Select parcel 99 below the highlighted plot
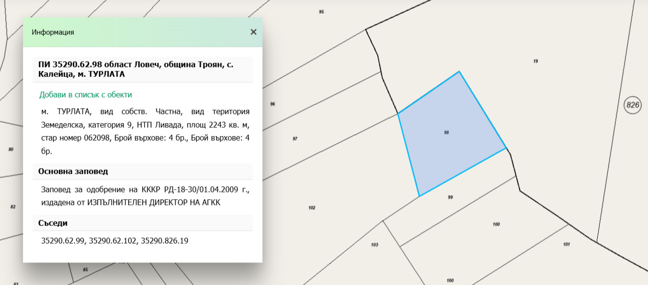This screenshot has height=285, width=648. click(450, 197)
